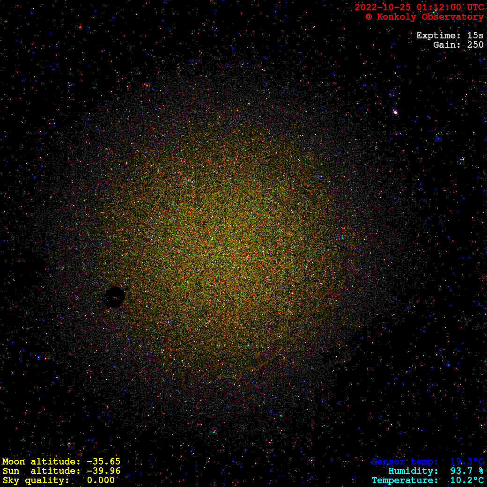Select the temperature value 10.2°C
This screenshot has height=487, width=487.
[467, 480]
